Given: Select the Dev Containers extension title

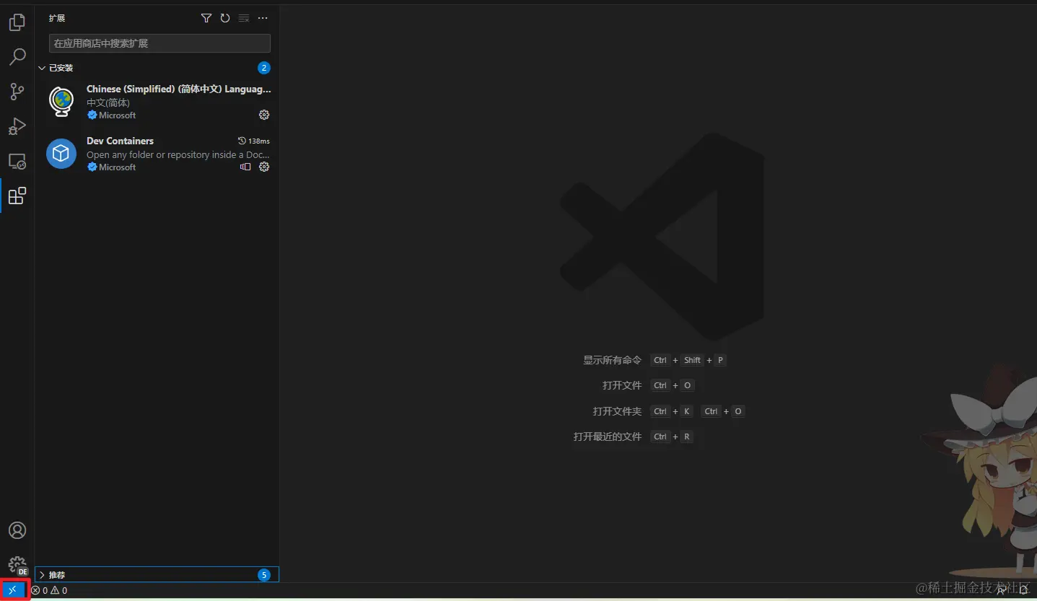Looking at the screenshot, I should [120, 141].
